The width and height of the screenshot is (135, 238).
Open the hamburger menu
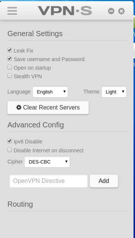click(x=12, y=11)
